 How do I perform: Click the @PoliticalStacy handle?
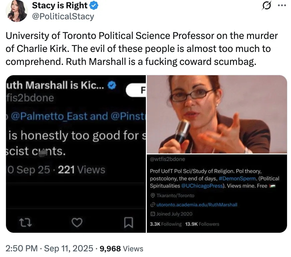tap(63, 16)
